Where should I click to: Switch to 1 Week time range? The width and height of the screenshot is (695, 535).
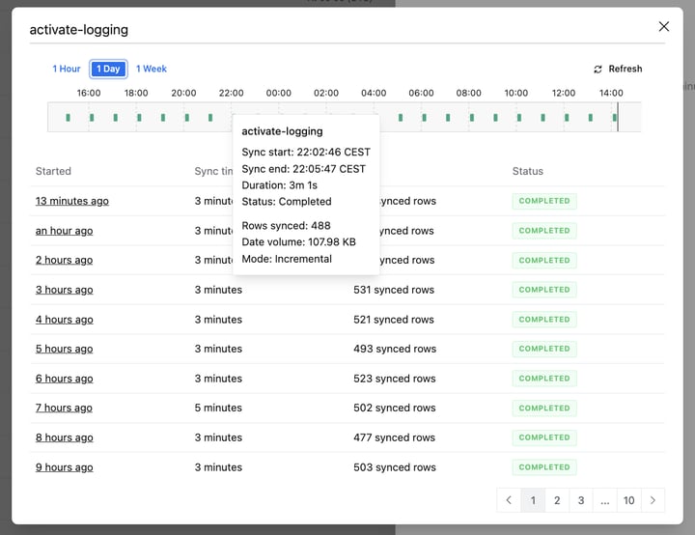152,69
